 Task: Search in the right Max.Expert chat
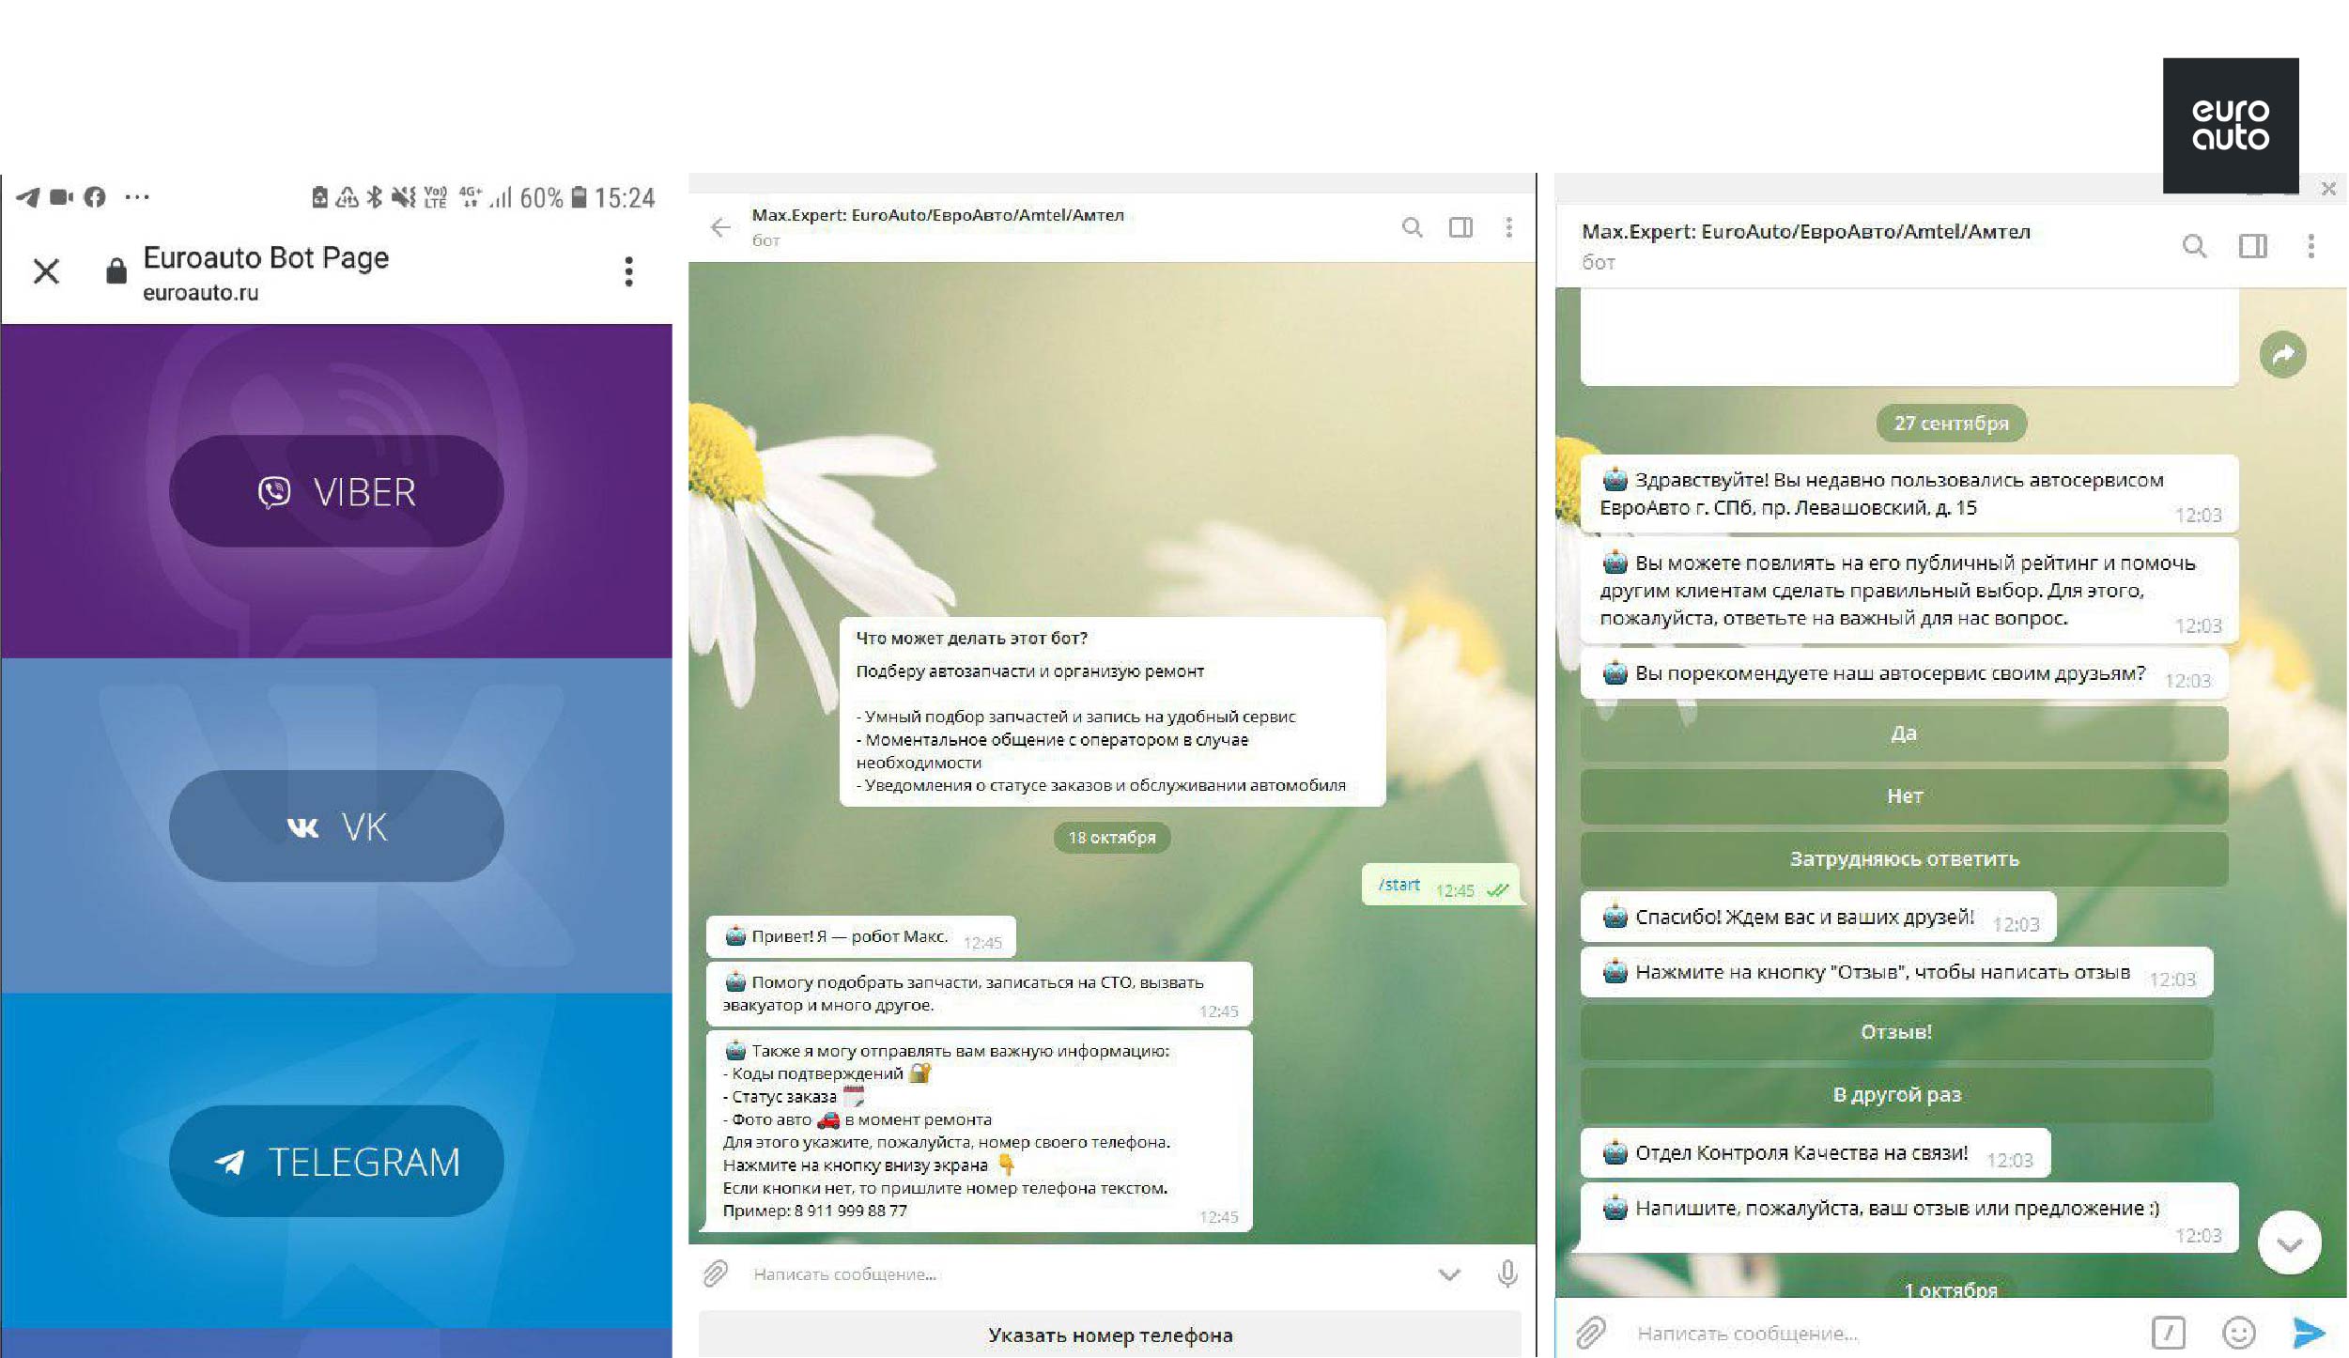[2194, 246]
